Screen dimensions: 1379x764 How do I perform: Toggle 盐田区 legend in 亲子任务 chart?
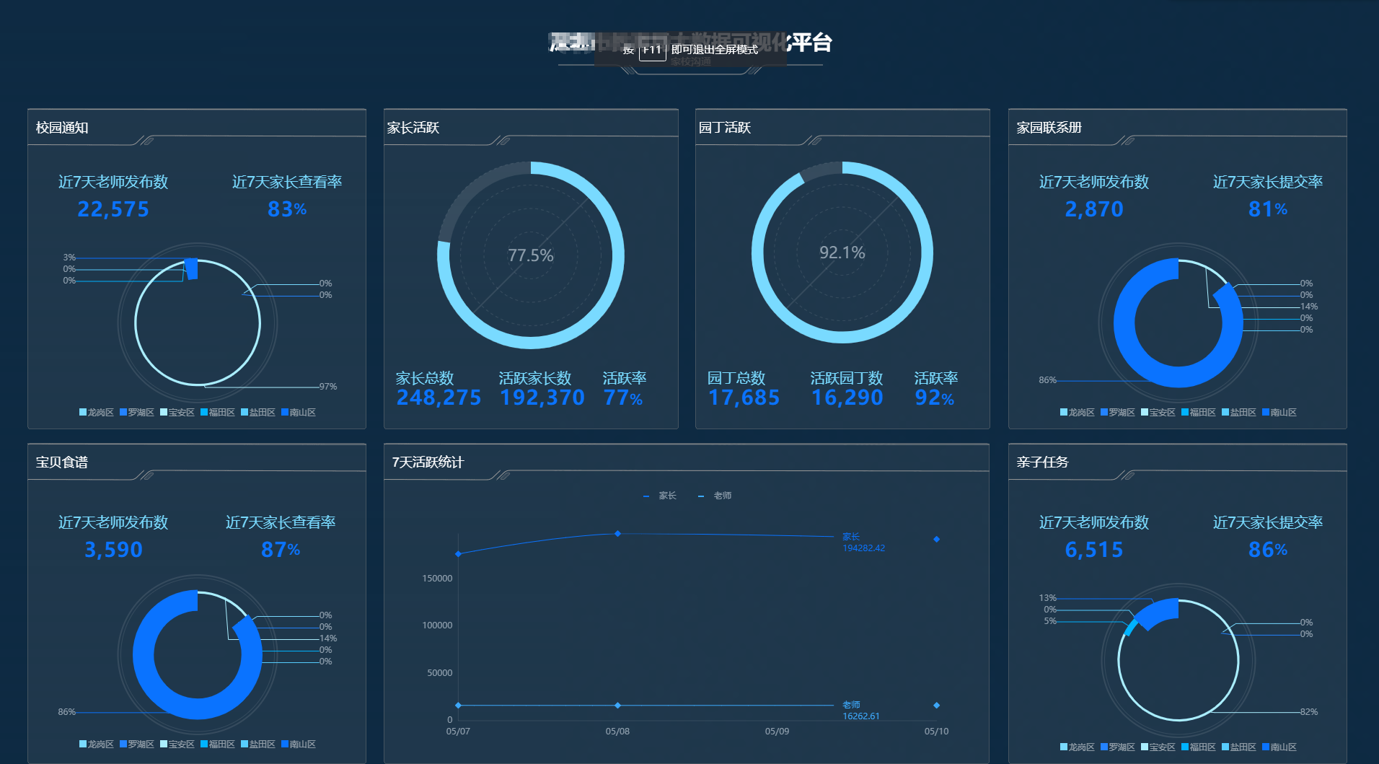click(x=1239, y=747)
